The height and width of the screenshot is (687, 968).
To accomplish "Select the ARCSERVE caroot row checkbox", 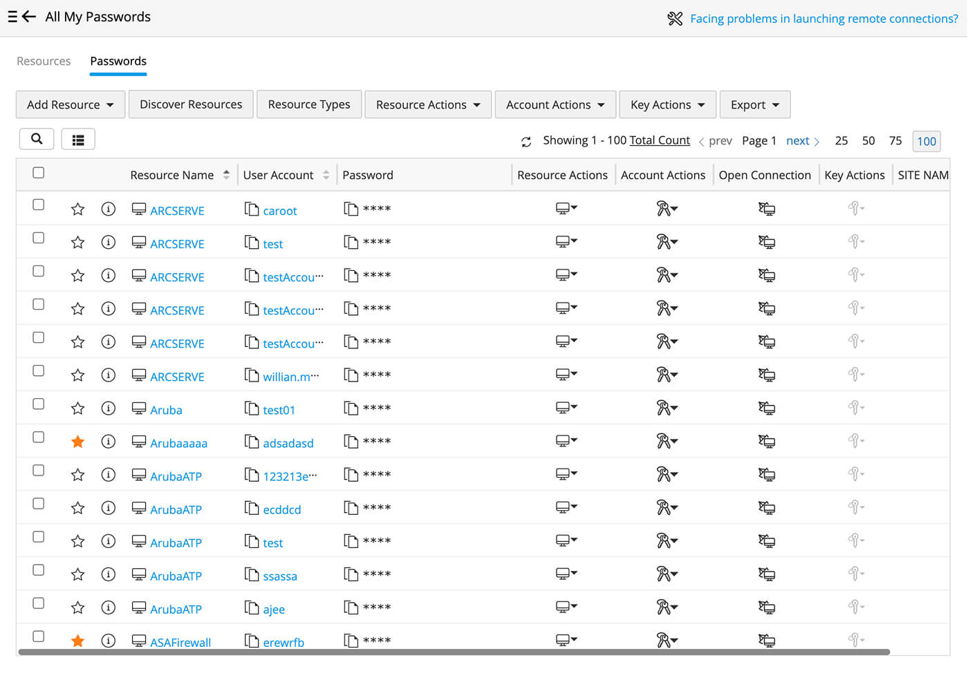I will (39, 205).
